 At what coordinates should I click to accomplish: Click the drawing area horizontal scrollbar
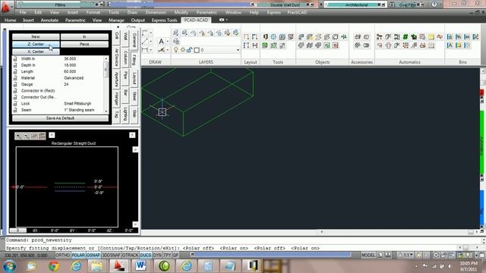click(x=397, y=232)
